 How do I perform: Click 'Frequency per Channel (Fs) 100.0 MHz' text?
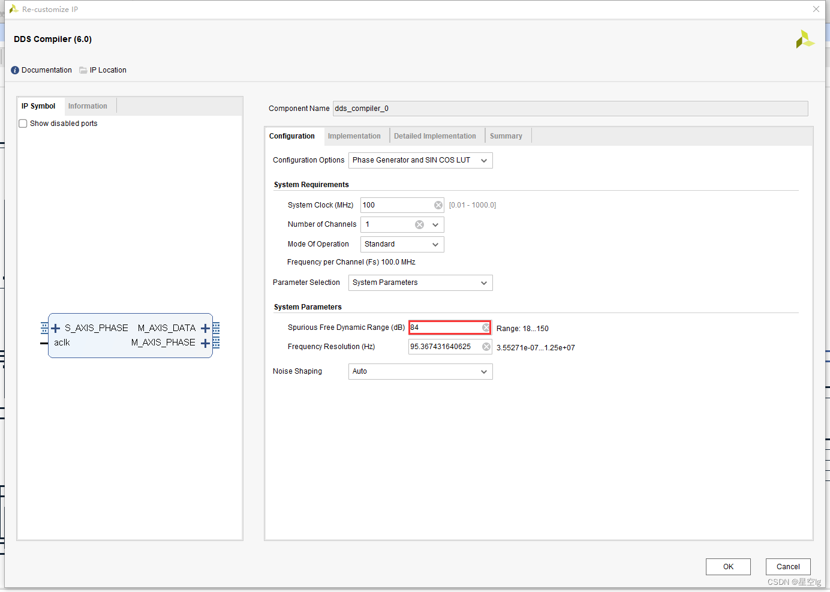pos(351,262)
